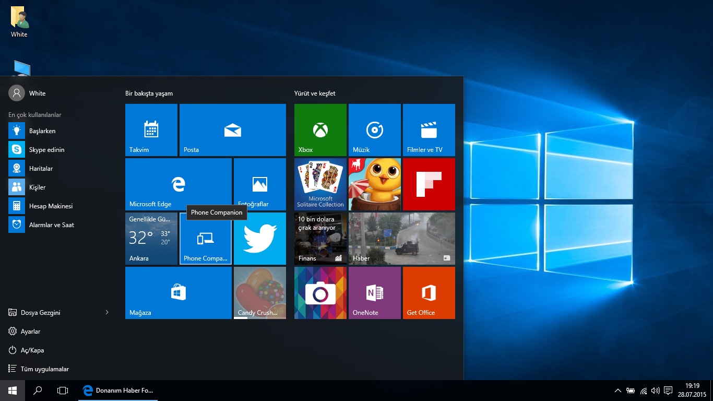Click the Yürüt ve keşfet group heading
The height and width of the screenshot is (401, 713).
(x=315, y=93)
